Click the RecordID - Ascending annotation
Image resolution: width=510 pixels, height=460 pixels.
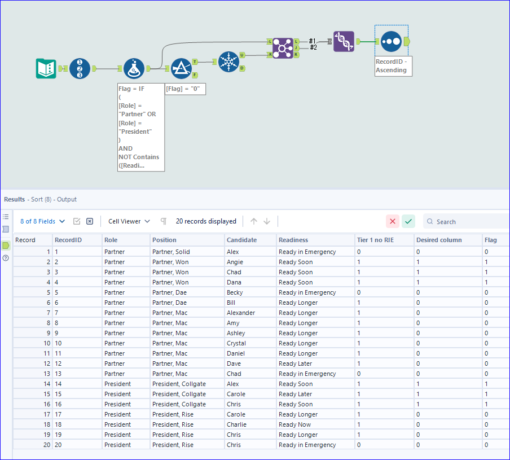coord(393,66)
